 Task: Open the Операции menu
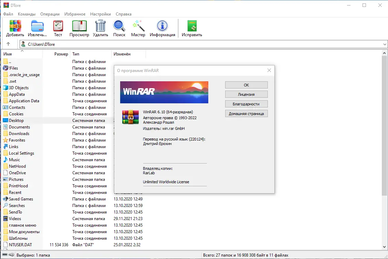(50, 14)
